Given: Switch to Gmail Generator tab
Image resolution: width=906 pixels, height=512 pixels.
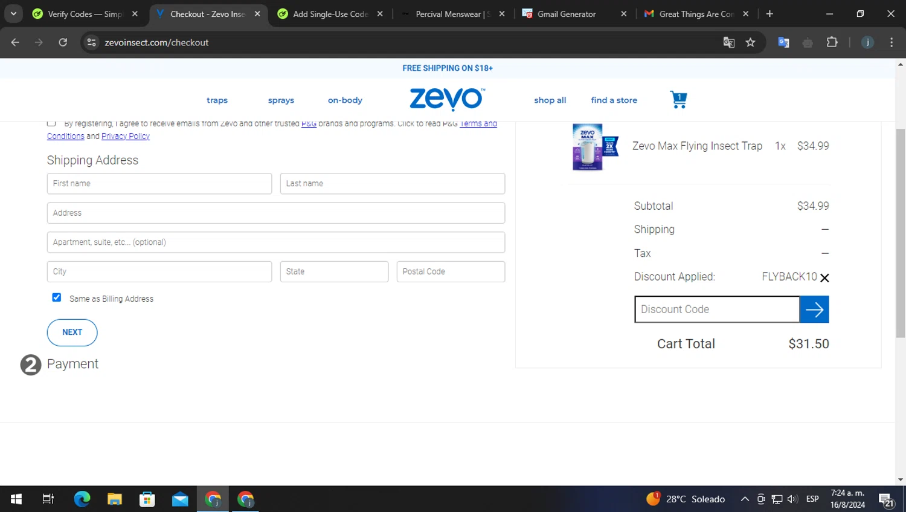Looking at the screenshot, I should (x=567, y=14).
